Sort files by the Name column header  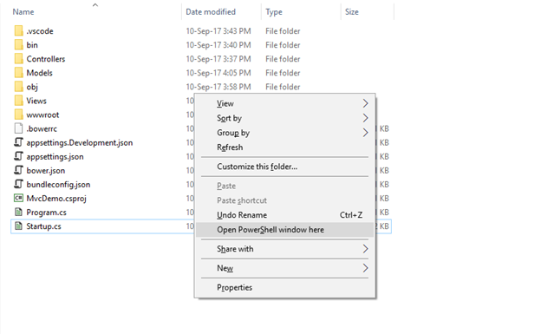(23, 12)
